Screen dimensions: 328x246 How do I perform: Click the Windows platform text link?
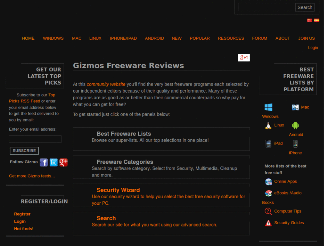pos(270,117)
